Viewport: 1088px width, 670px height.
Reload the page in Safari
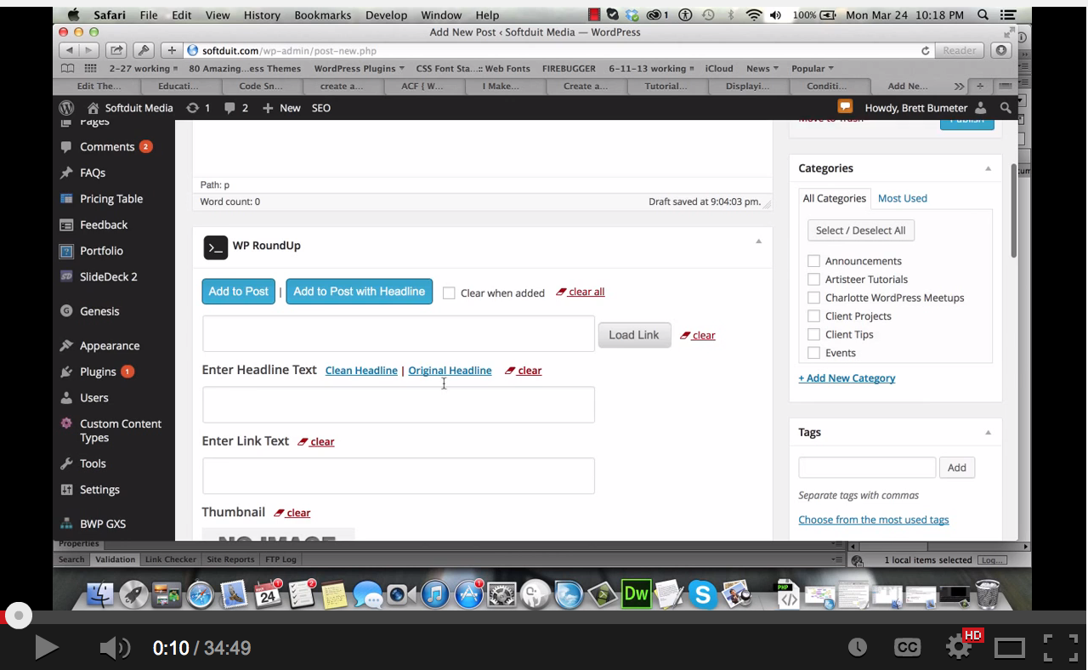click(x=925, y=50)
